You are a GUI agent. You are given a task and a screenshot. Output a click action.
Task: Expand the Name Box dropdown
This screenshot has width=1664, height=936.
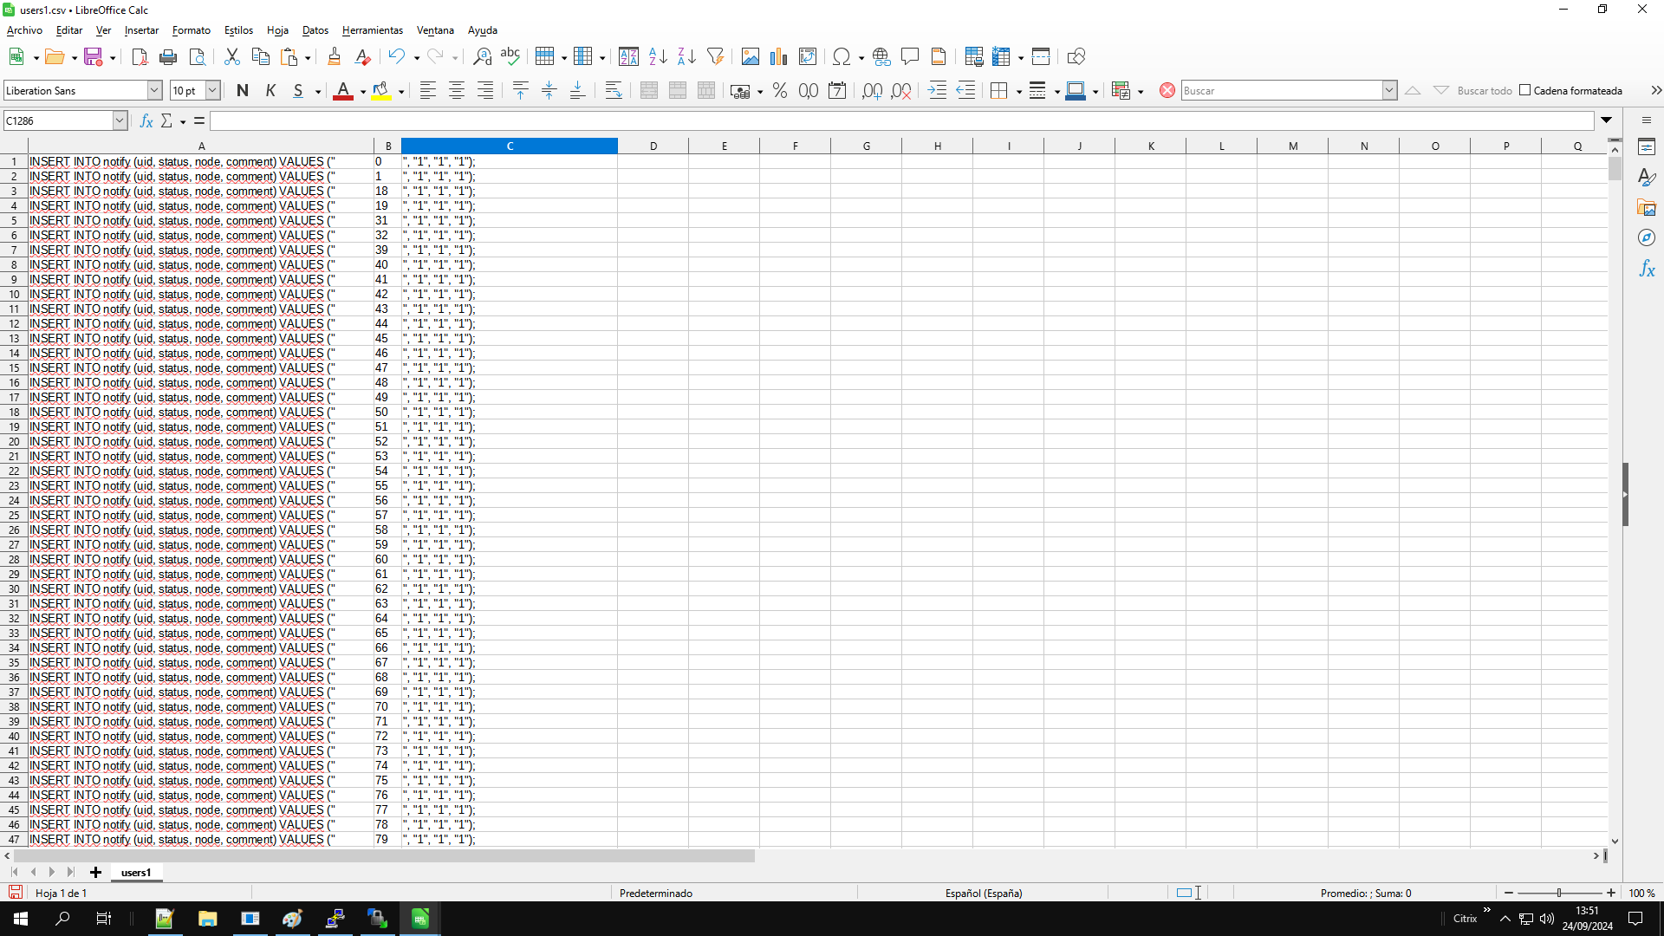click(120, 121)
